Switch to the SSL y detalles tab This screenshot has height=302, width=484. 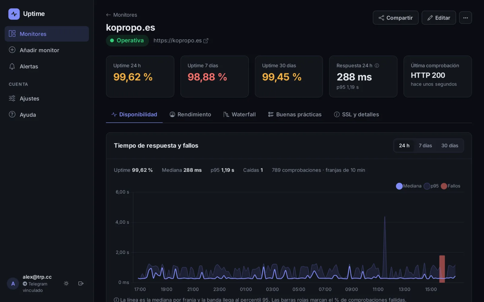(356, 114)
